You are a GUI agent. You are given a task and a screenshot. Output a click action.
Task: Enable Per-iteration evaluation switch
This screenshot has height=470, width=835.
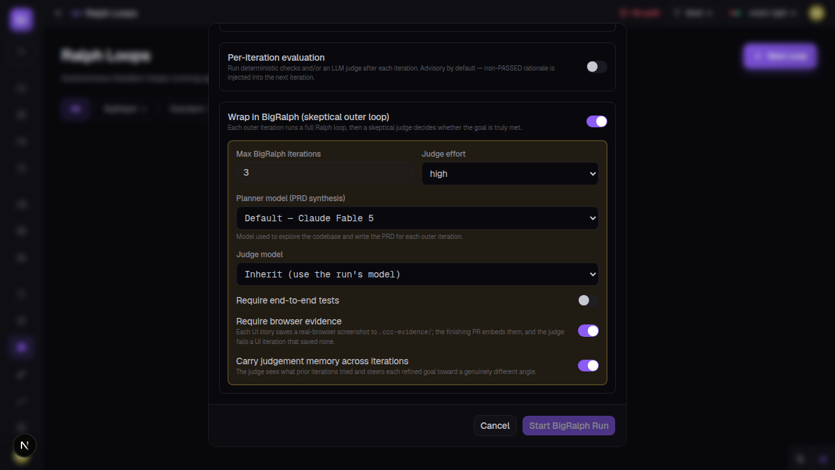tap(596, 67)
